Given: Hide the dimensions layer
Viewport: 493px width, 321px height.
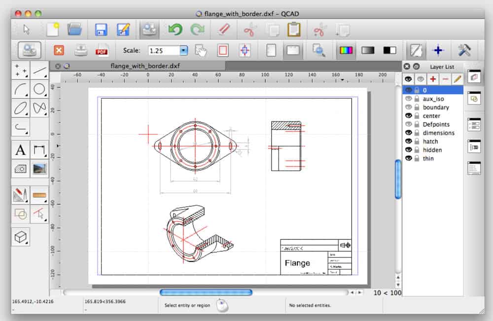Looking at the screenshot, I should coord(408,133).
